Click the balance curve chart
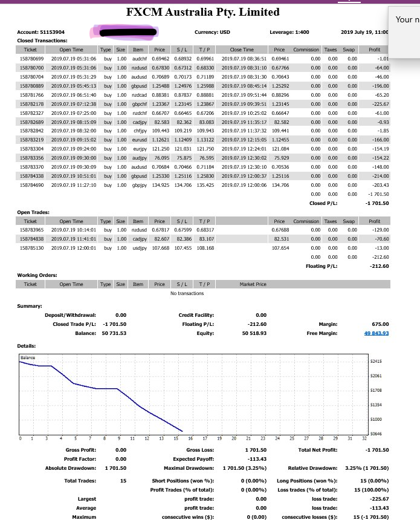Image resolution: width=420 pixels, height=520 pixels. click(193, 395)
